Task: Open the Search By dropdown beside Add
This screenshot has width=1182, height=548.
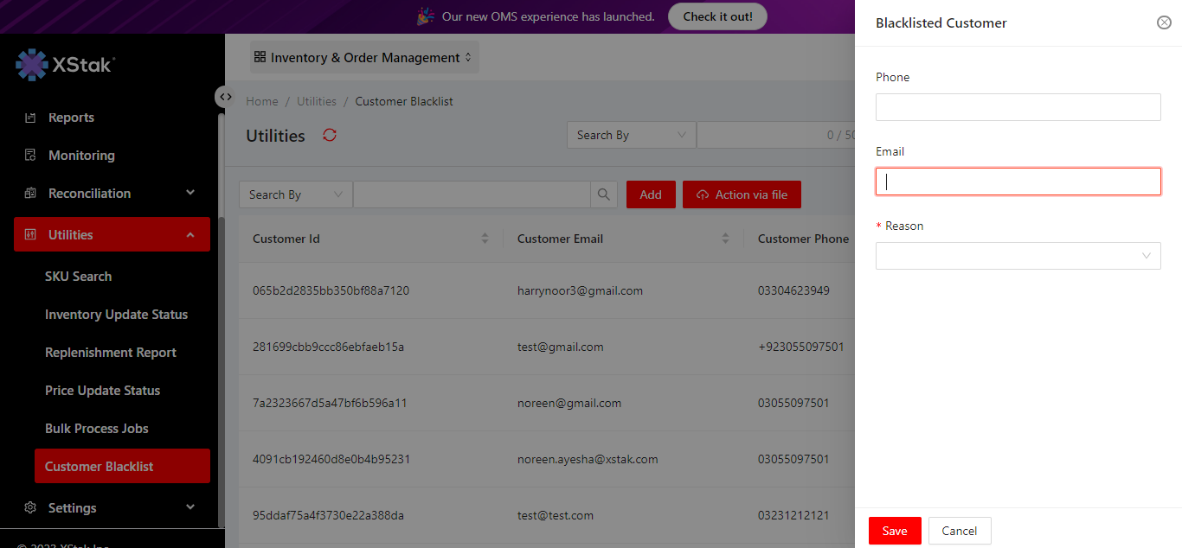Action: coord(295,194)
